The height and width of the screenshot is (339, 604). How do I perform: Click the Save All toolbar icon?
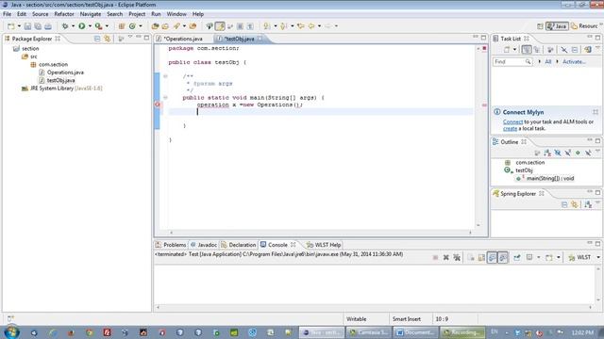38,26
